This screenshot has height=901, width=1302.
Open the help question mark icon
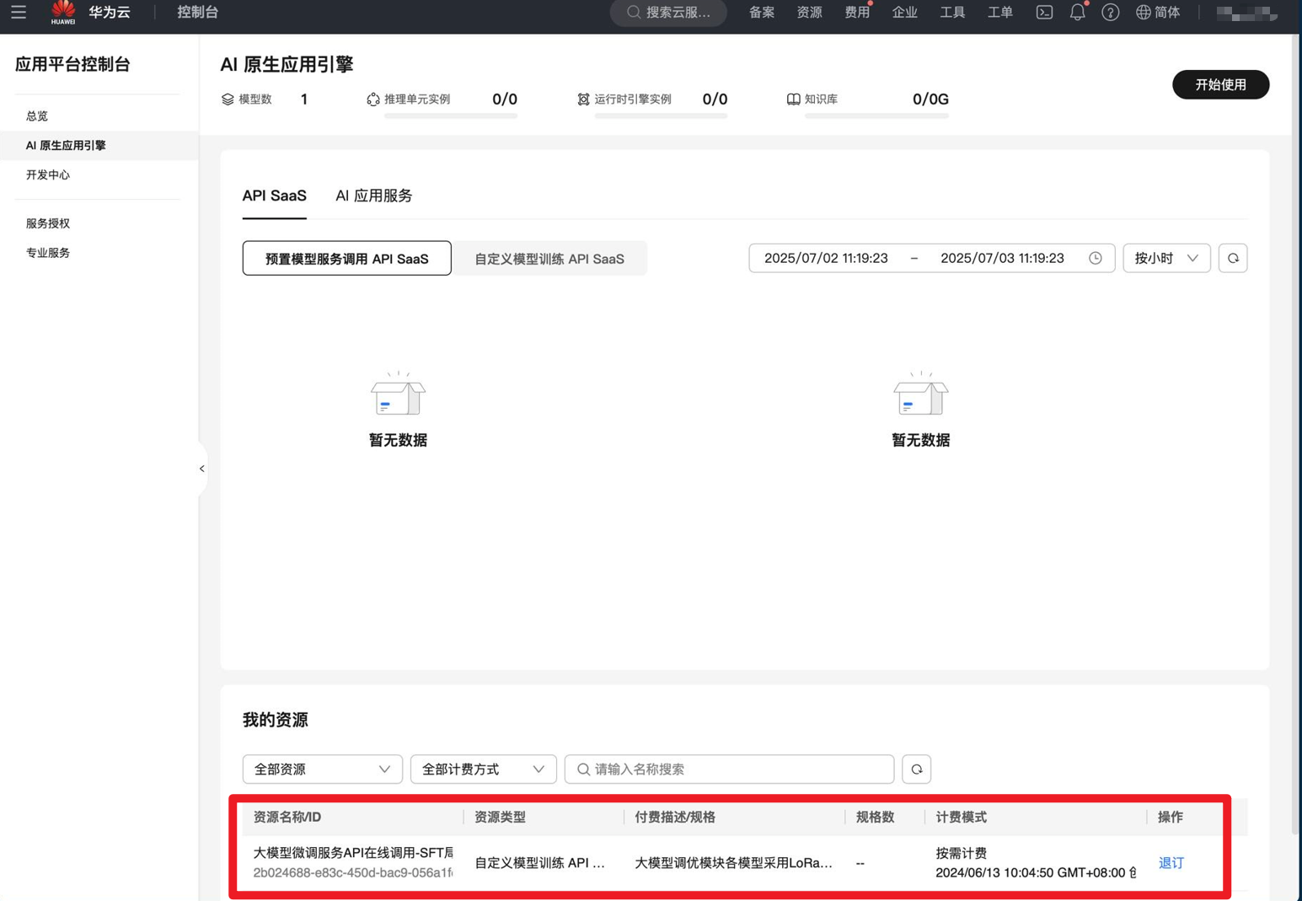[1111, 13]
